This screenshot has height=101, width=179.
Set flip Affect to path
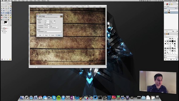(x=8, y=28)
